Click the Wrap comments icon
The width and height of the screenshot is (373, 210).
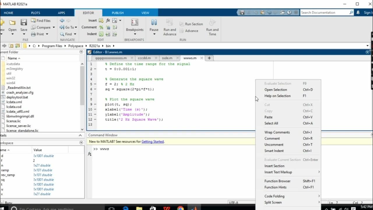(x=115, y=27)
